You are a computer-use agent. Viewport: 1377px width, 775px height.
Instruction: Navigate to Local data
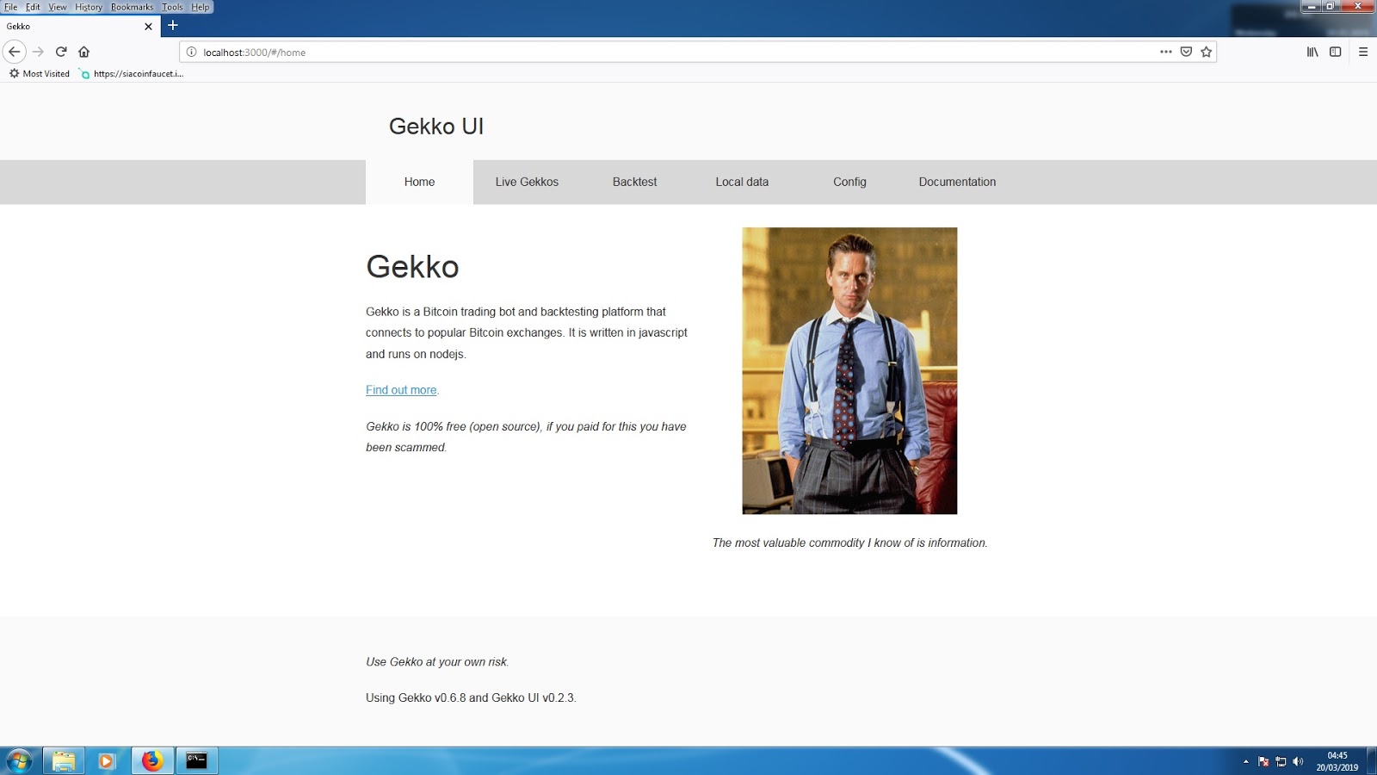[x=742, y=182]
